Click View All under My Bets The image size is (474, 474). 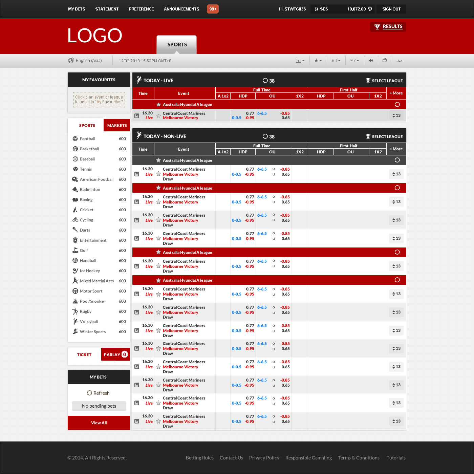(99, 423)
